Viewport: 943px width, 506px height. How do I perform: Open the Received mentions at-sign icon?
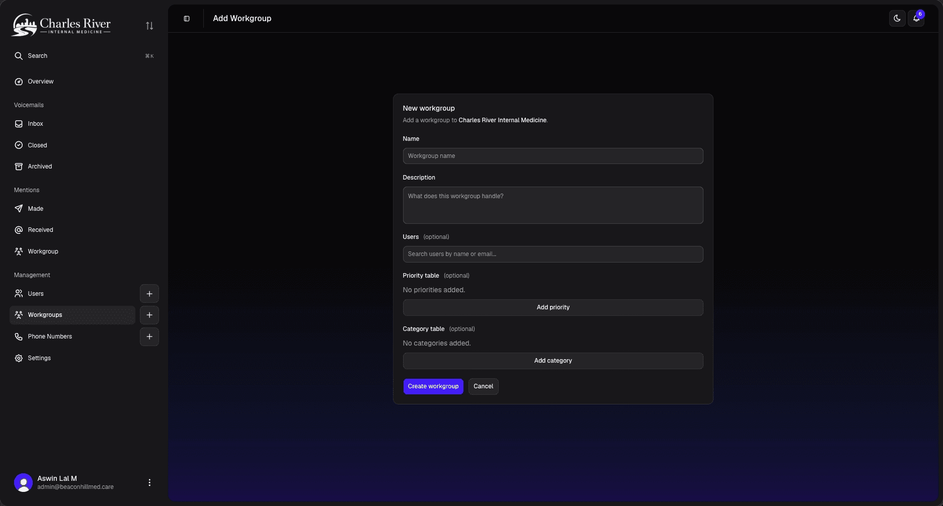19,230
